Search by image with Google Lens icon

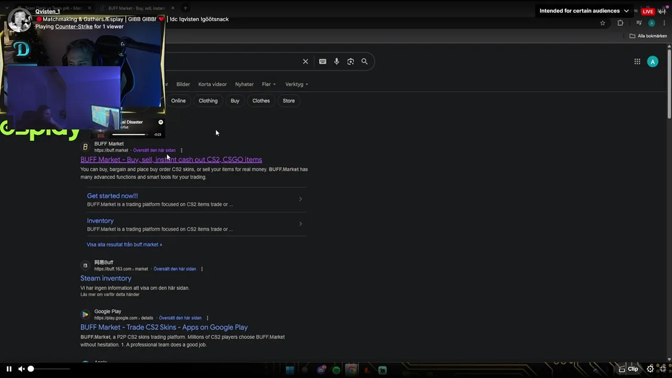(350, 61)
